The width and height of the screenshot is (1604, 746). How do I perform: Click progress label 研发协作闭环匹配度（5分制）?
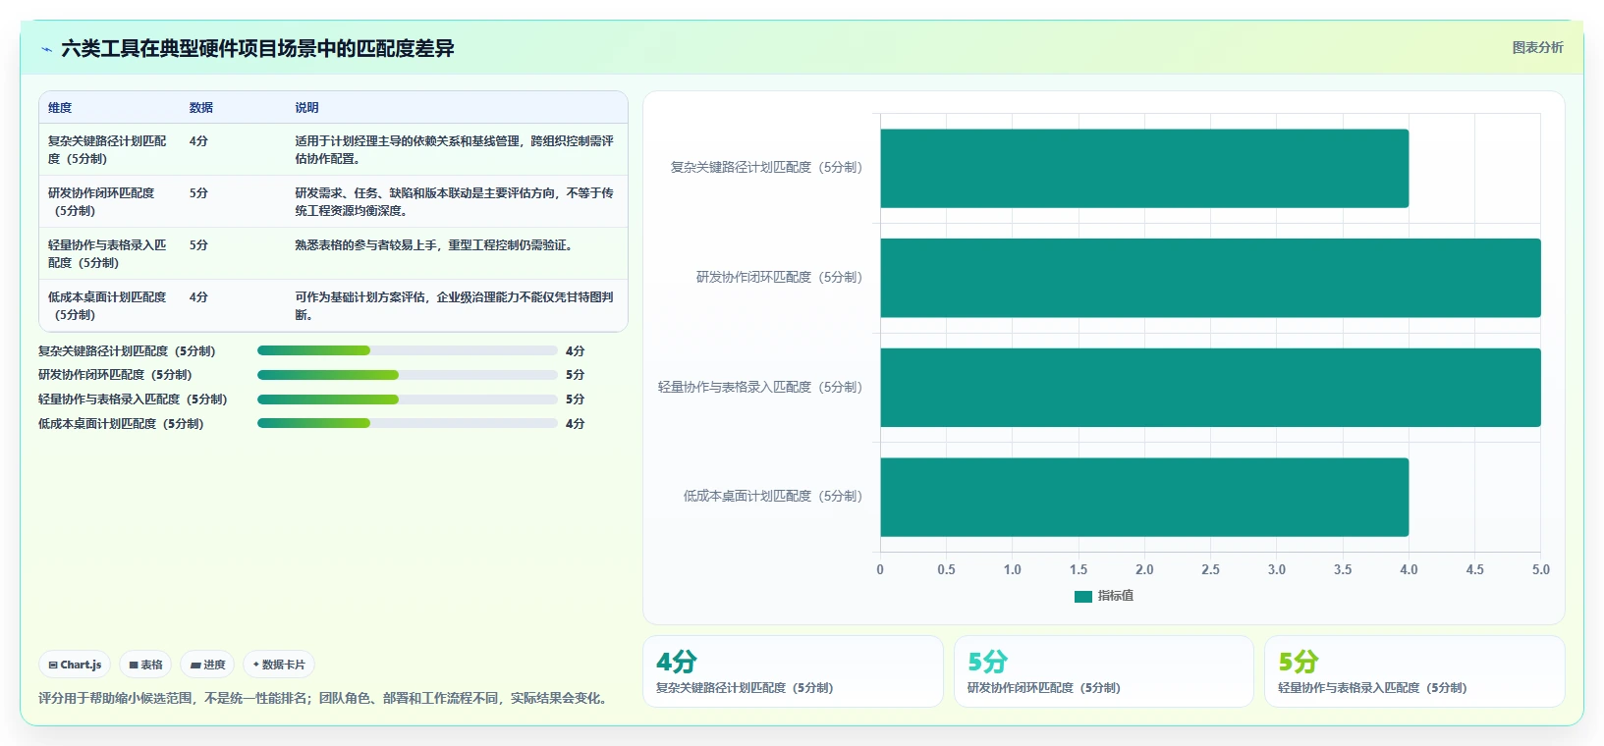[115, 375]
